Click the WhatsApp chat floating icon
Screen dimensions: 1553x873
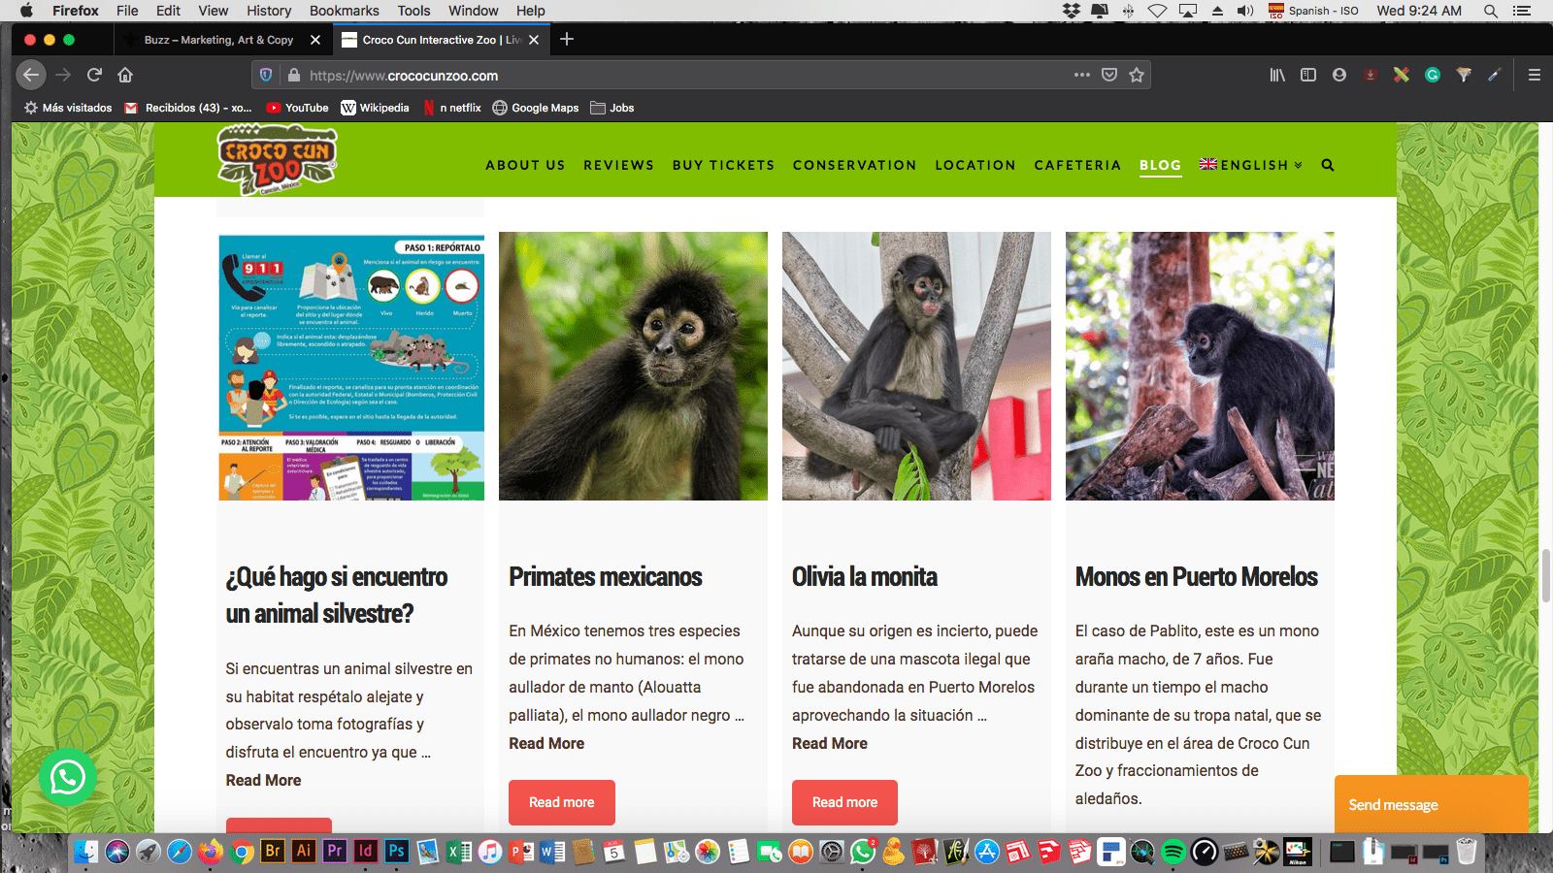tap(67, 777)
